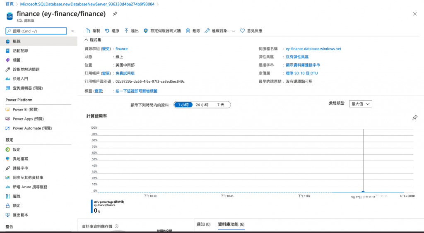Click the 同步至其他資料庫 icon
Screen dimensions: 424x233
[x=8, y=178]
